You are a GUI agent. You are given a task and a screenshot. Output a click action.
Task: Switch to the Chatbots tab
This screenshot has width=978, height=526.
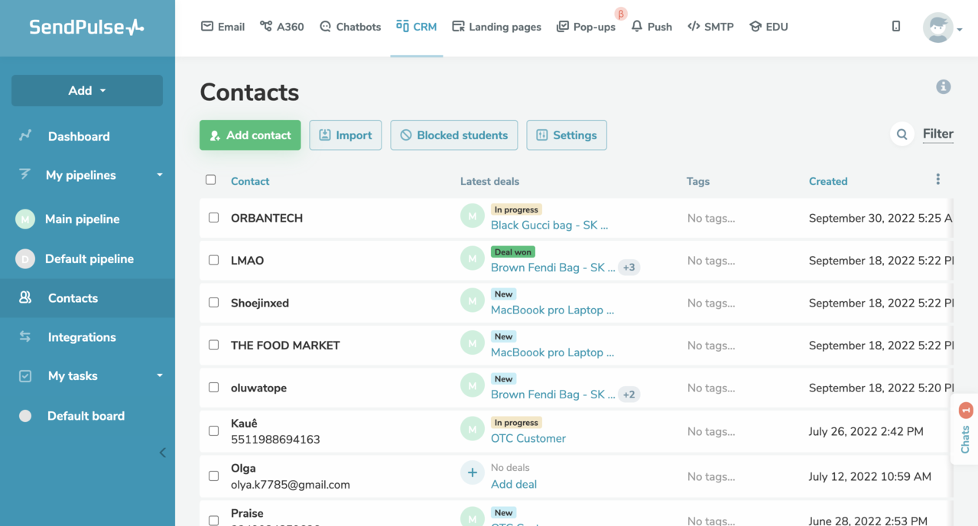point(350,27)
